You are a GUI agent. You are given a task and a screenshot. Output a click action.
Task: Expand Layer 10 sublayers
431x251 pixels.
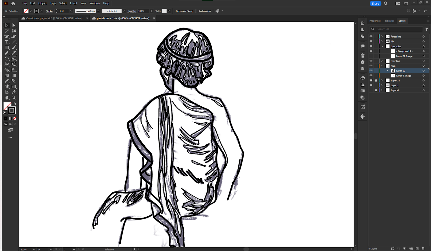[x=387, y=71]
